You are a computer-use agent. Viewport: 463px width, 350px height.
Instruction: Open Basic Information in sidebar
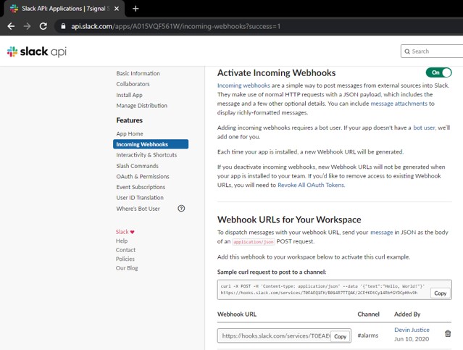coord(138,73)
